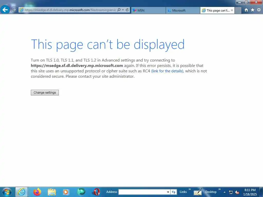The height and width of the screenshot is (197, 263).
Task: Expand the taskbar Address dropdown arrow
Action: pos(168,192)
